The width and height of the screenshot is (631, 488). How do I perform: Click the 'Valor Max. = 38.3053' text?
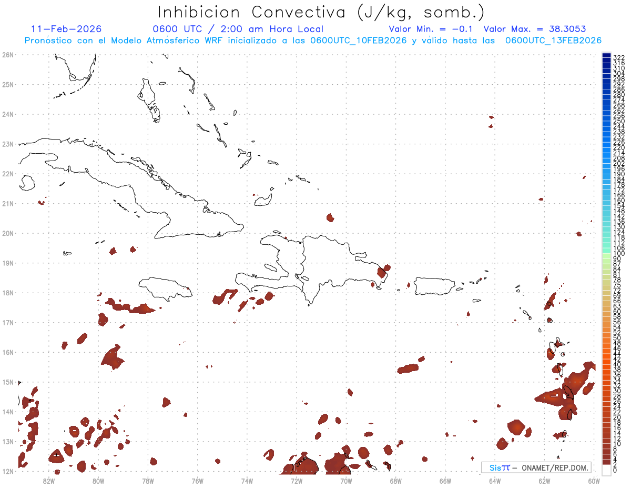[534, 29]
